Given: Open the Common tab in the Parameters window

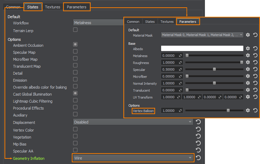Looking at the screenshot, I should pos(133,22).
